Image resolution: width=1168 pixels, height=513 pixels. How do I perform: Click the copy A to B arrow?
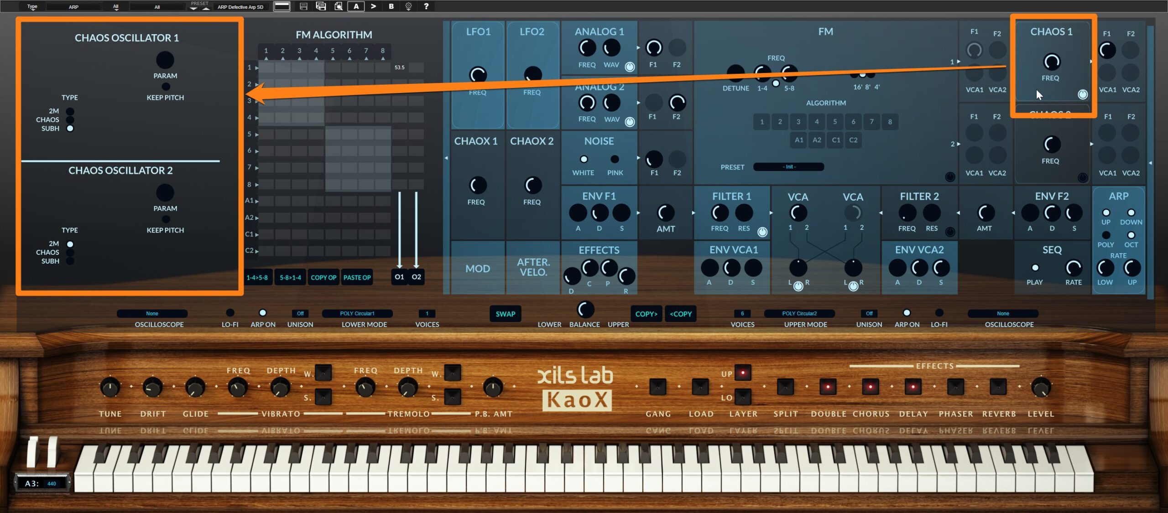pos(374,6)
